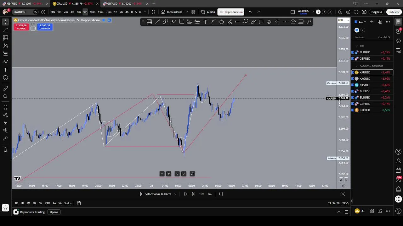Open the Indicadores menu
403x226 pixels.
pyautogui.click(x=172, y=12)
